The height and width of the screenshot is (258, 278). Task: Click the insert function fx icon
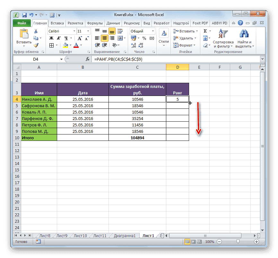87,59
